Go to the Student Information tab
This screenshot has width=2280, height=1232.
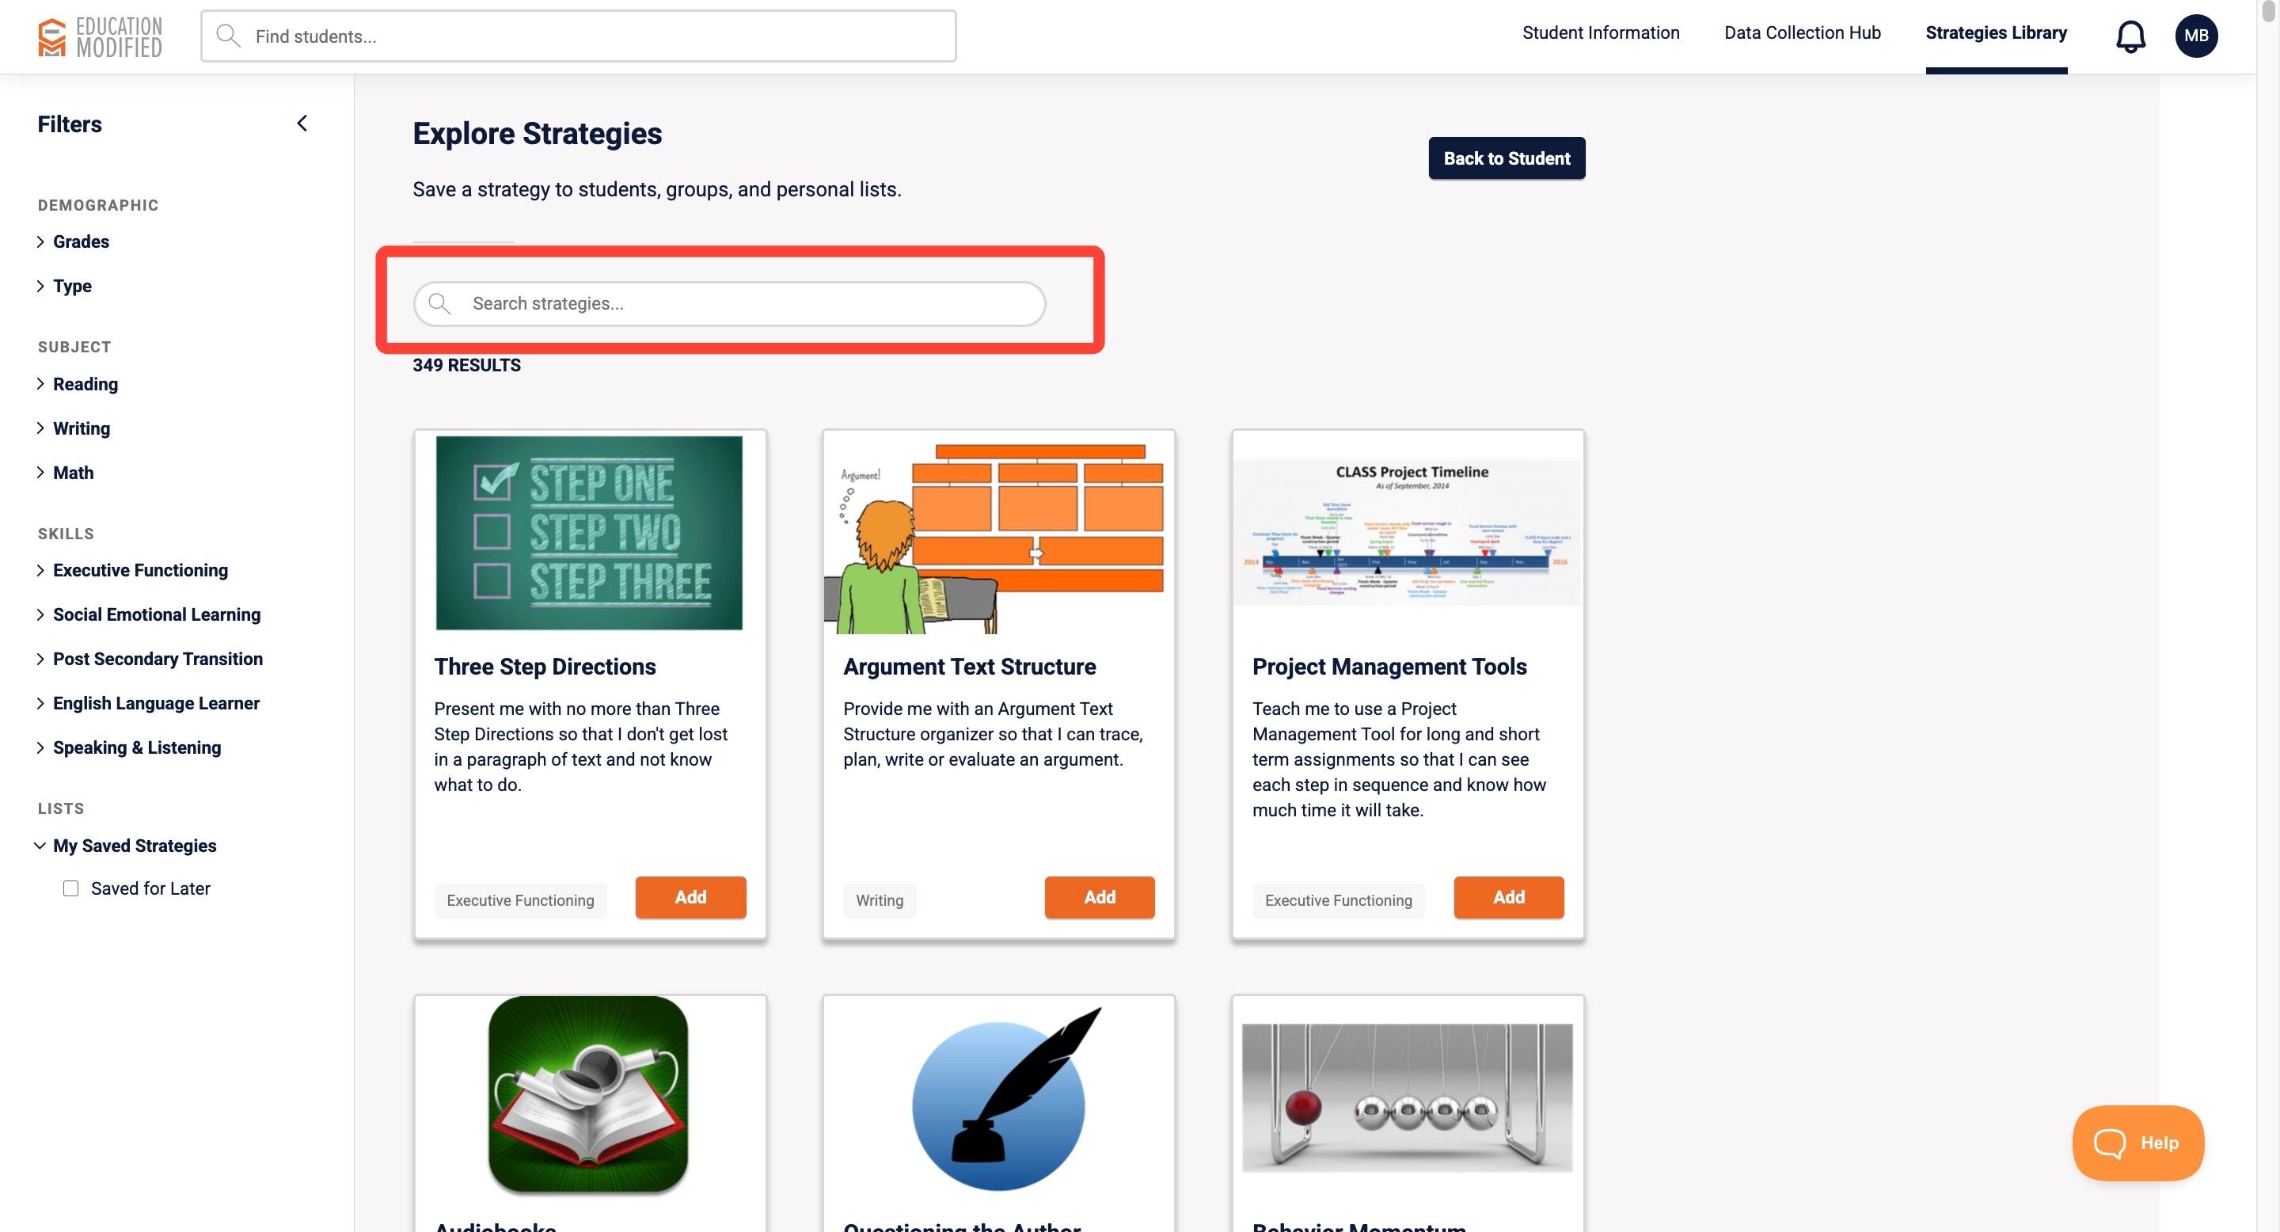pyautogui.click(x=1600, y=32)
